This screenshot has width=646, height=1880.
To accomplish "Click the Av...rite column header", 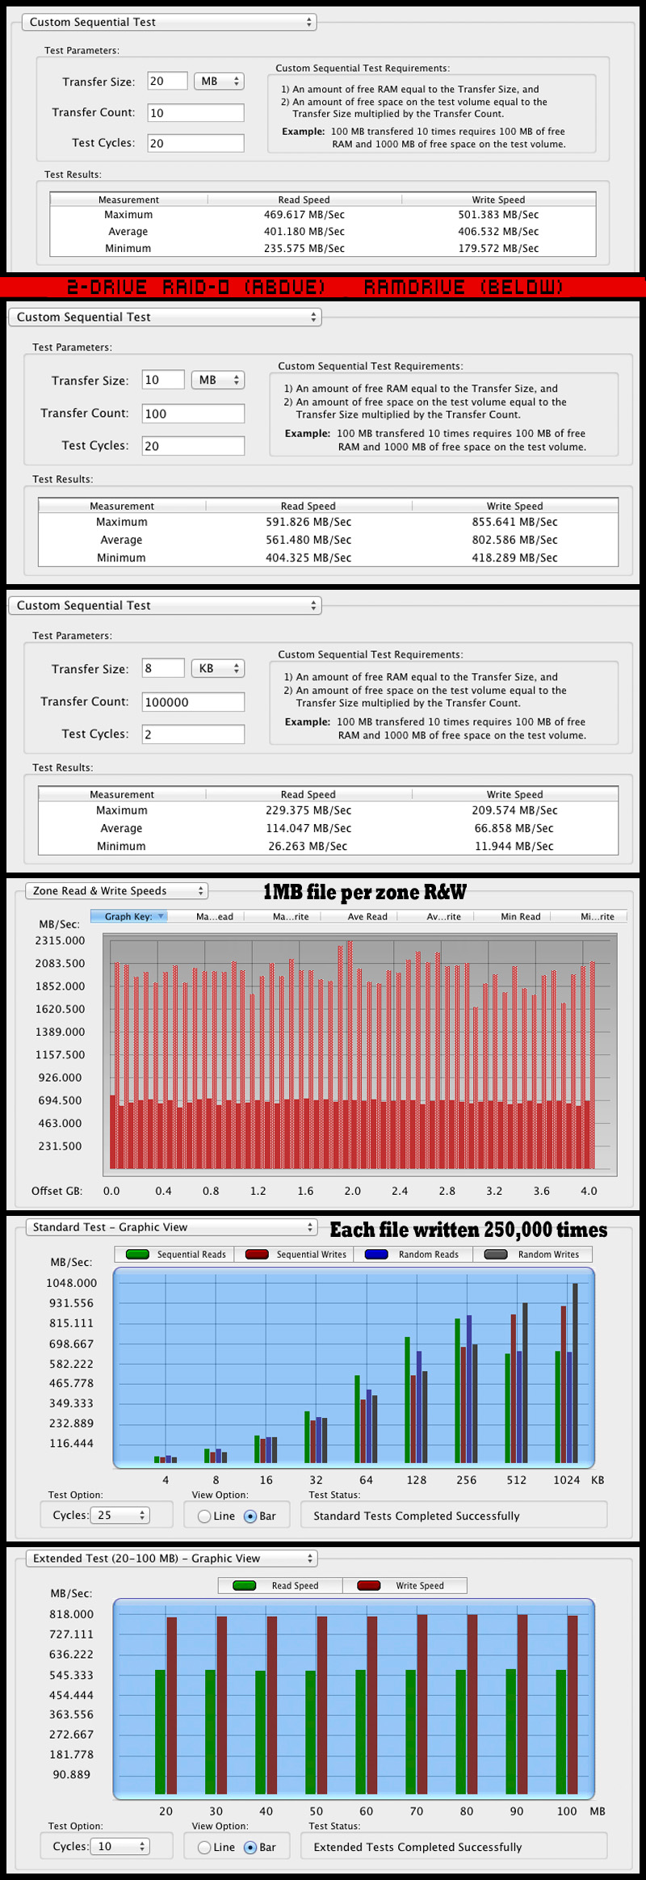I will point(444,916).
